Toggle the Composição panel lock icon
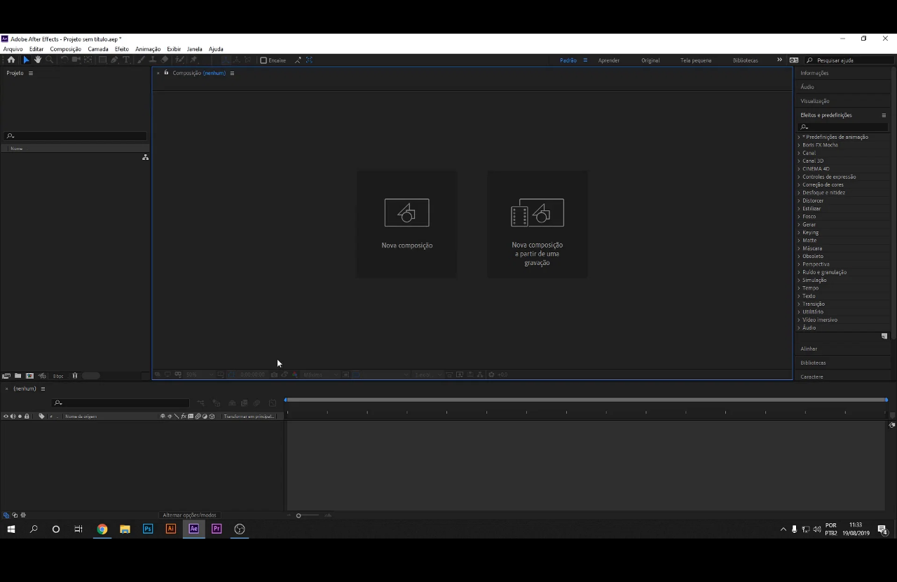 point(166,73)
